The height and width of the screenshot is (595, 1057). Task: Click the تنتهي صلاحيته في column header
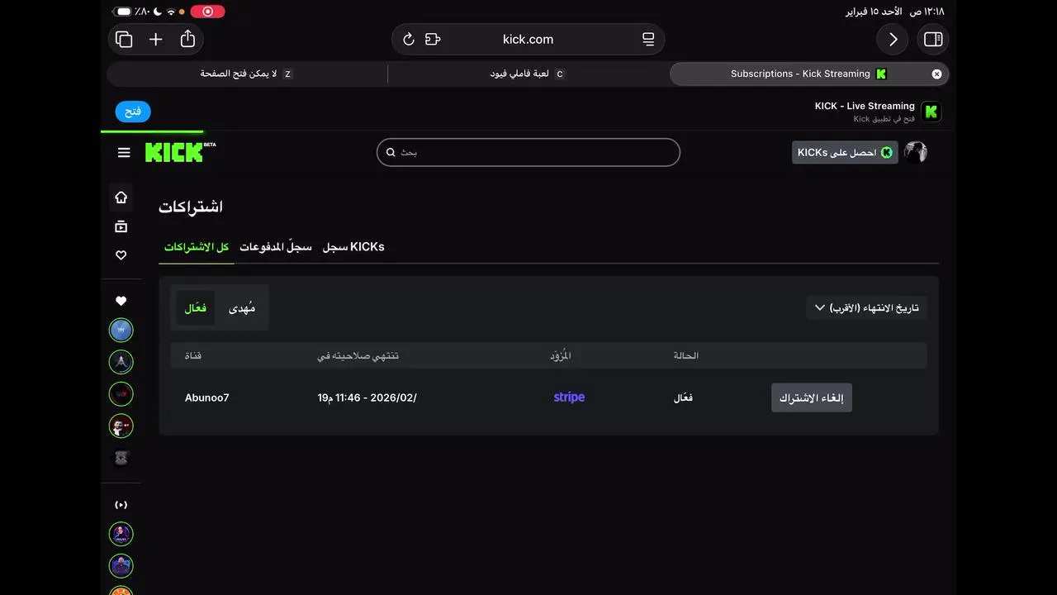[x=358, y=355]
